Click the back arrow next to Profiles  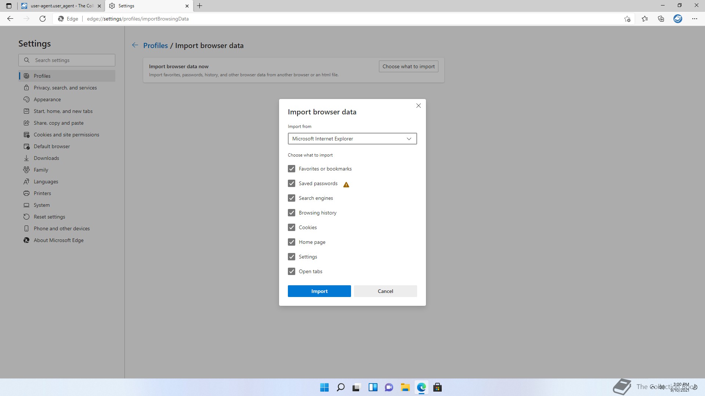pyautogui.click(x=135, y=45)
